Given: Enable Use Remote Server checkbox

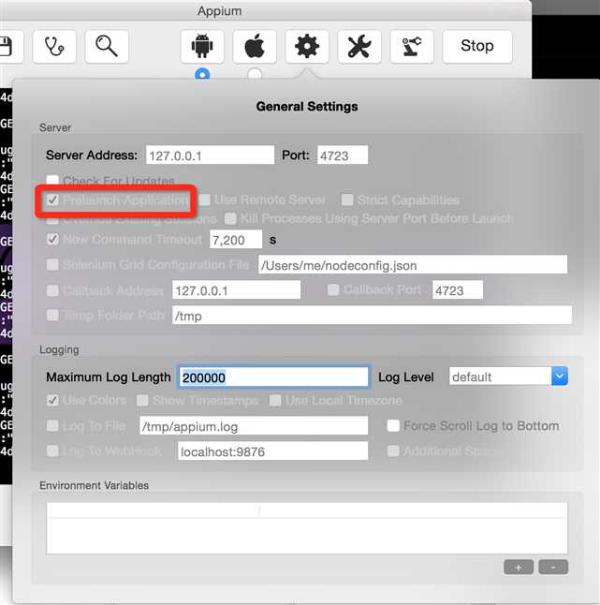Looking at the screenshot, I should (x=204, y=199).
